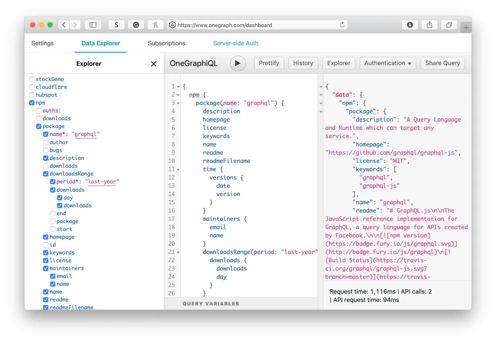496x342 pixels.
Task: Open the Server-side Auth tab
Action: tap(236, 43)
